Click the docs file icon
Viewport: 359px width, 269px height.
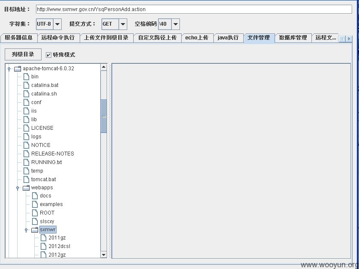point(35,196)
